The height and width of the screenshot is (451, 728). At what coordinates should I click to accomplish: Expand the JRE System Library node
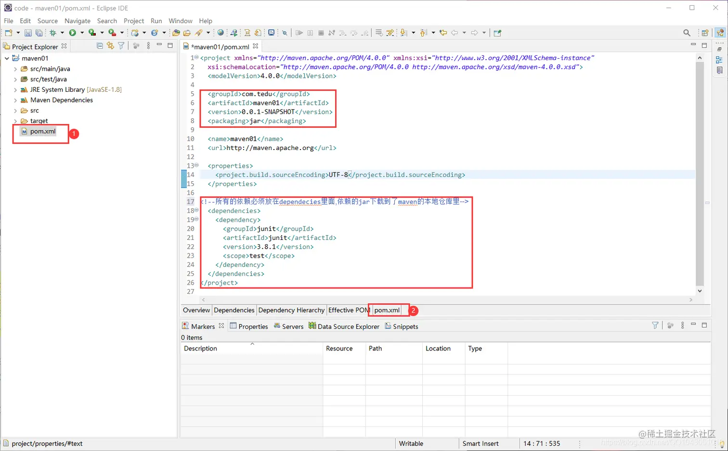15,90
